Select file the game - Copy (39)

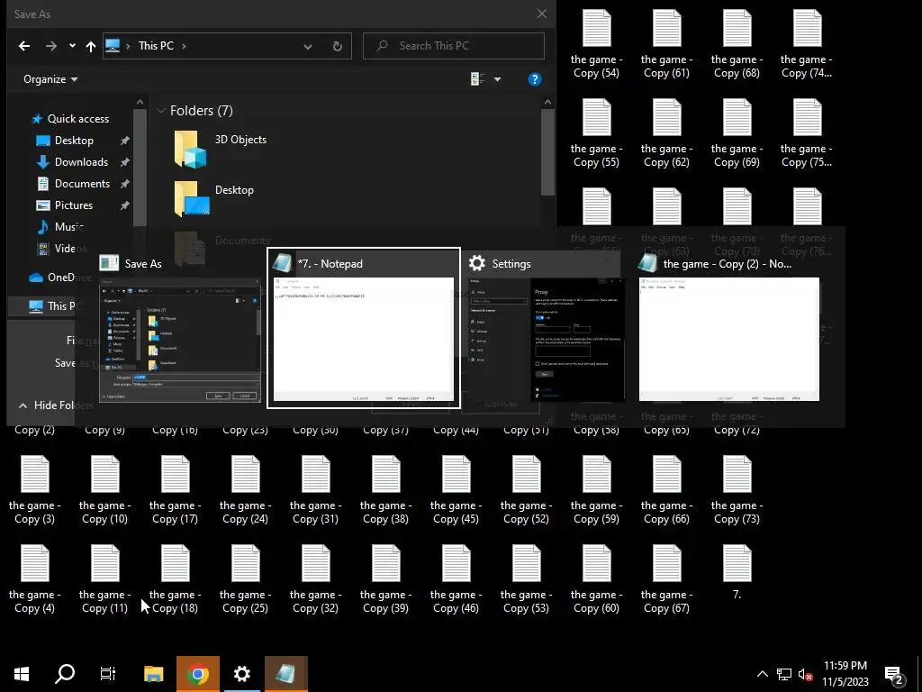point(385,580)
